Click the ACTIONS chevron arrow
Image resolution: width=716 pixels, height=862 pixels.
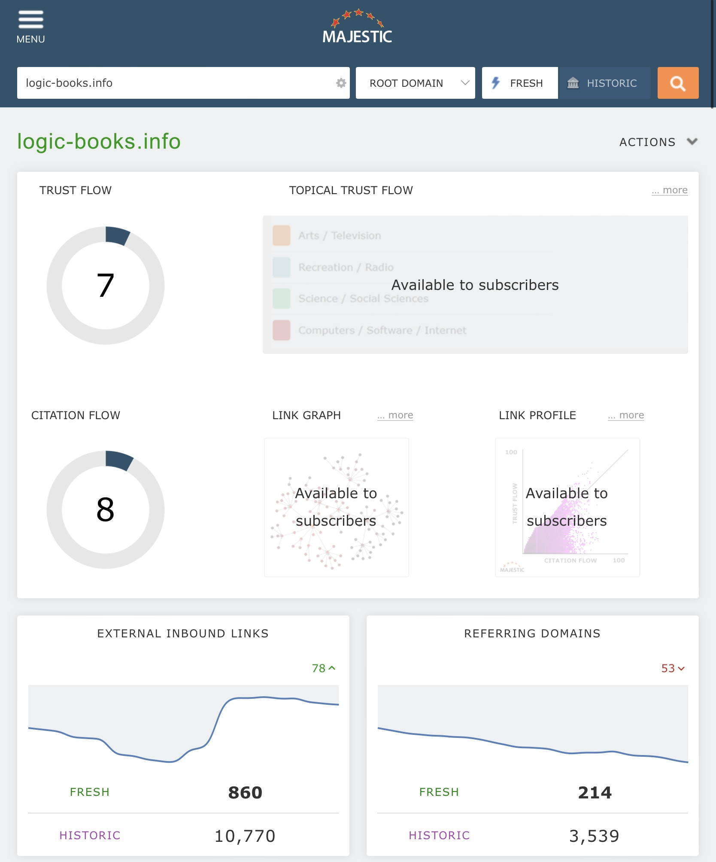[692, 141]
